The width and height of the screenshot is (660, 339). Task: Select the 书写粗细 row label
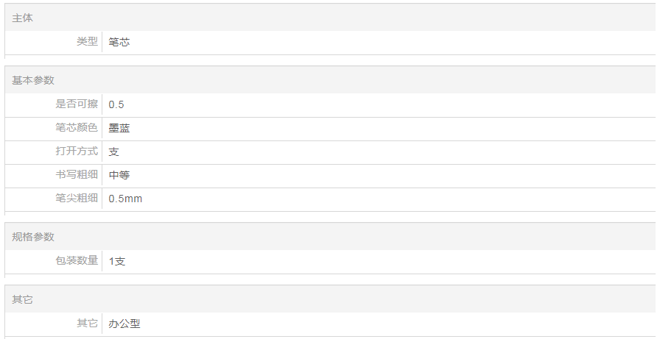(x=77, y=175)
